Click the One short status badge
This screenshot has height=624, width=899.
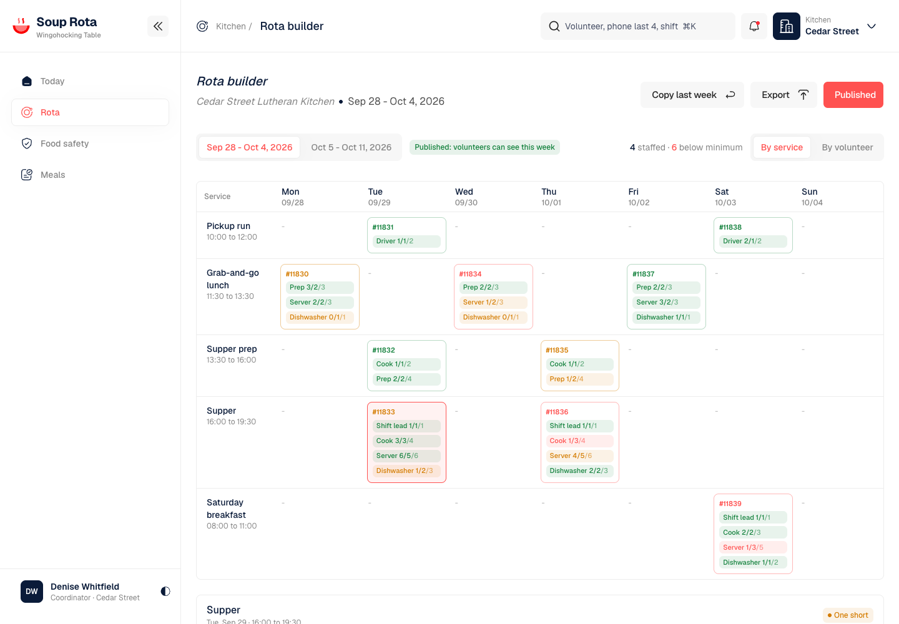pyautogui.click(x=848, y=615)
